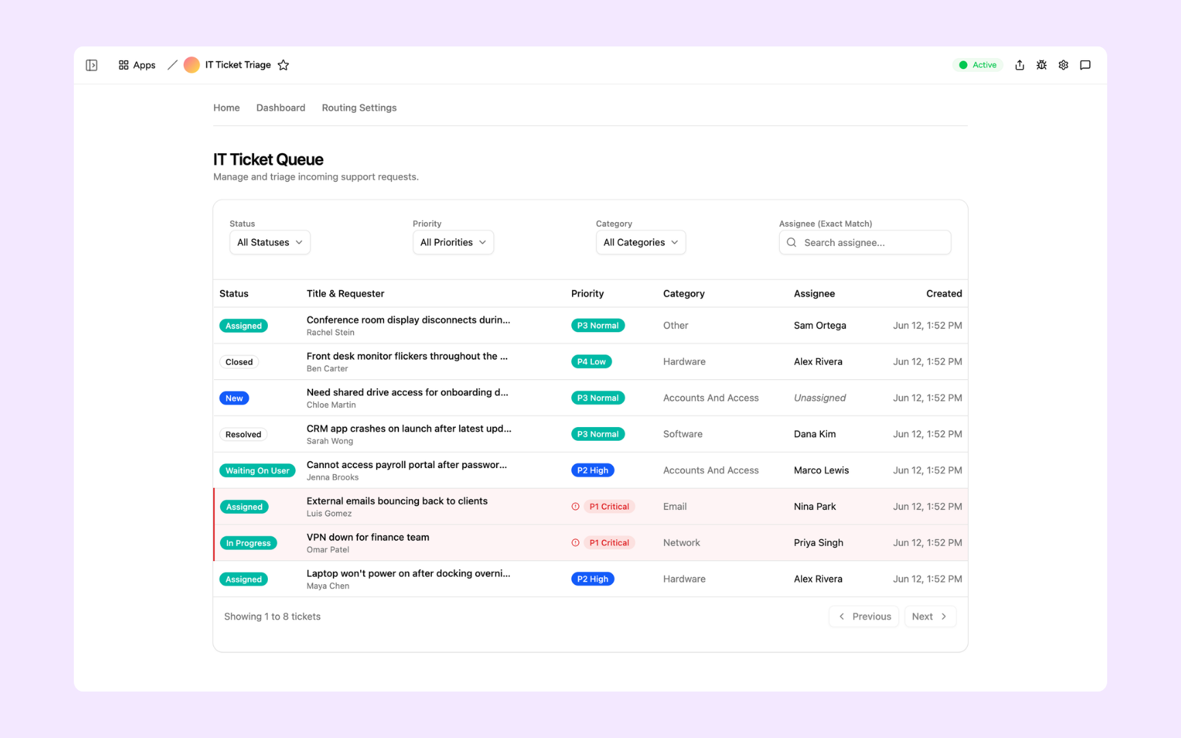Focus the Search assignee input field
The height and width of the screenshot is (738, 1181).
(865, 243)
